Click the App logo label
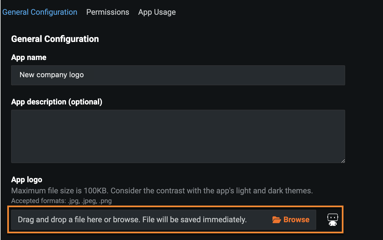Viewport: 383px width, 240px height. pos(27,180)
